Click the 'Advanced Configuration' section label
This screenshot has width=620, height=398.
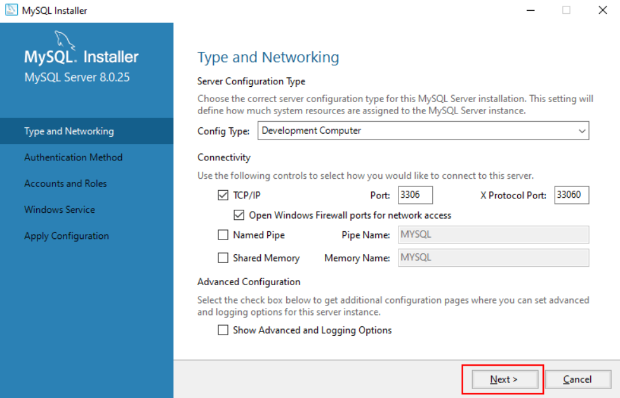(x=249, y=282)
